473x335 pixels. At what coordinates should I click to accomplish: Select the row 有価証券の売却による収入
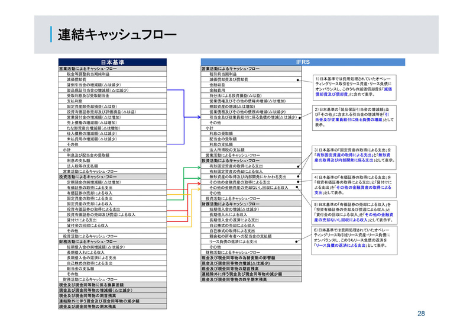[112, 193]
